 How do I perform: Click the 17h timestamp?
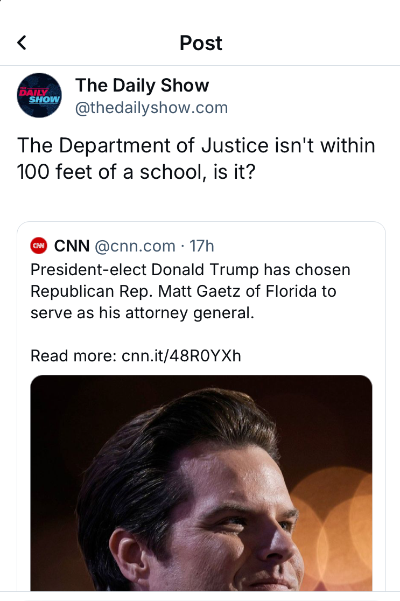pos(202,246)
